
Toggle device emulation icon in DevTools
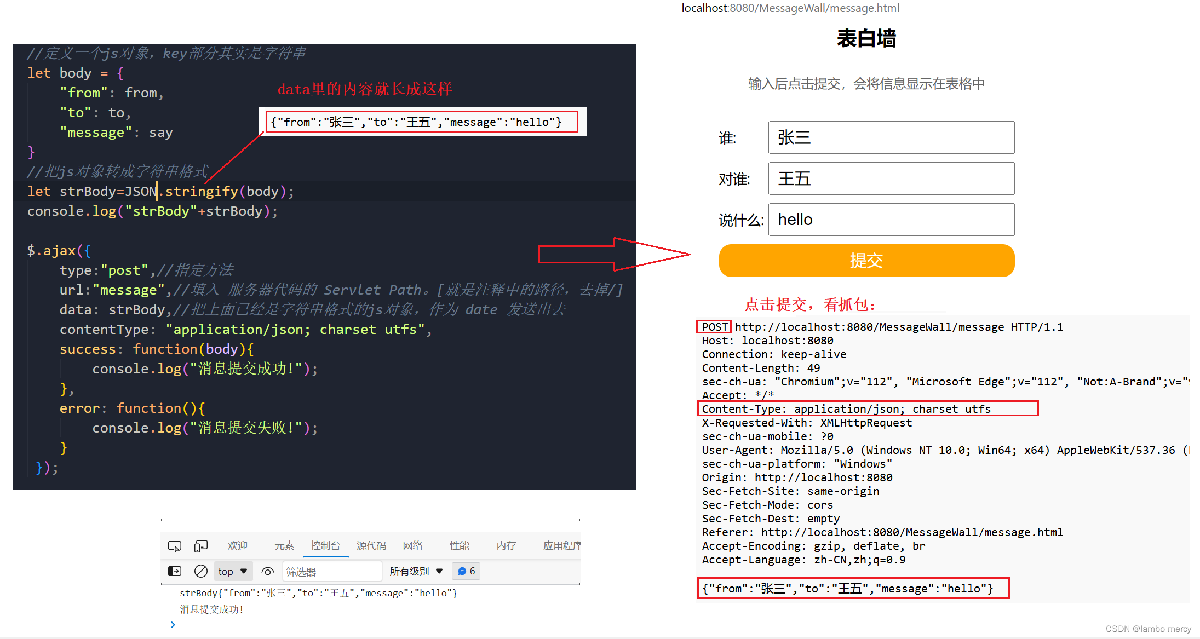[201, 546]
